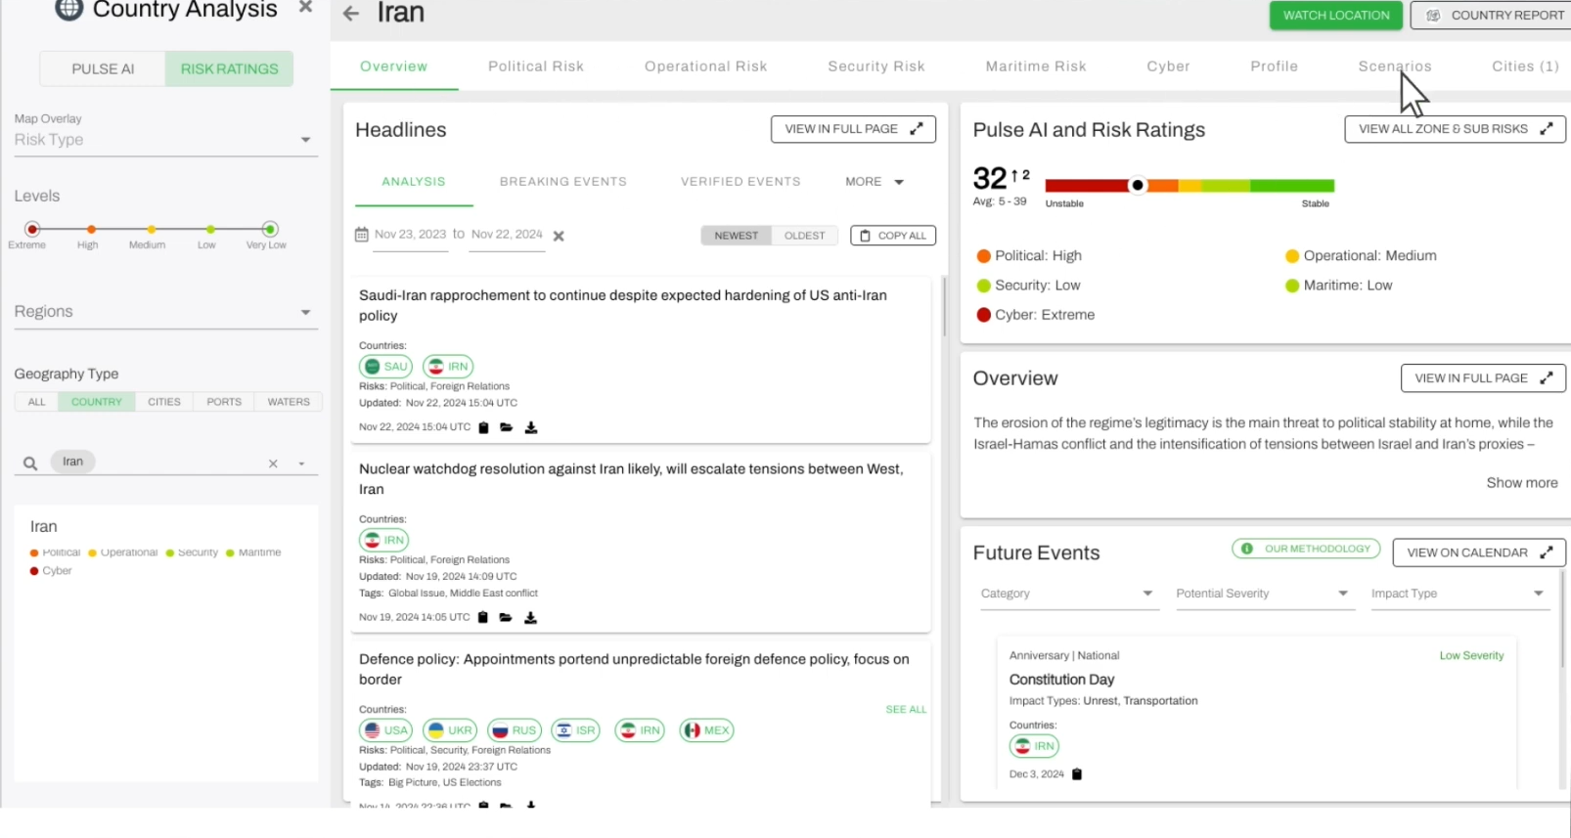Select the Extreme level marker
The width and height of the screenshot is (1571, 838).
tap(32, 229)
